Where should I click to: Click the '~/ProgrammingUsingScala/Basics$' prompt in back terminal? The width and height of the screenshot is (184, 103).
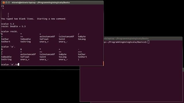pos(126,42)
